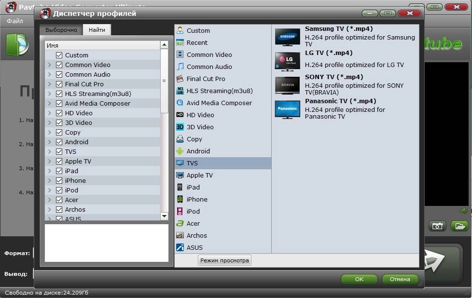This screenshot has width=472, height=298.
Task: Click the volume speaker icon in main window
Action: (x=464, y=211)
